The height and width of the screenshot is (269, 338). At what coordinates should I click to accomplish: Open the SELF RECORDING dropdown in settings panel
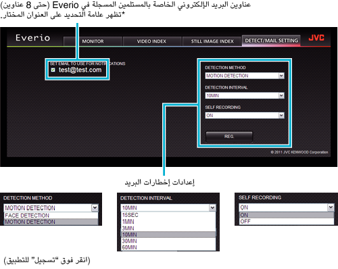pyautogui.click(x=245, y=116)
